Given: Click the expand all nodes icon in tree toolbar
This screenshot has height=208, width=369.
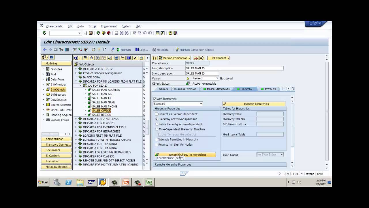Looking at the screenshot, I should [x=85, y=58].
